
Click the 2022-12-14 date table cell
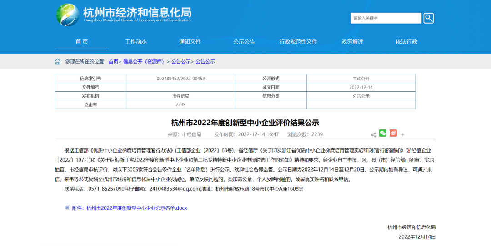point(361,87)
